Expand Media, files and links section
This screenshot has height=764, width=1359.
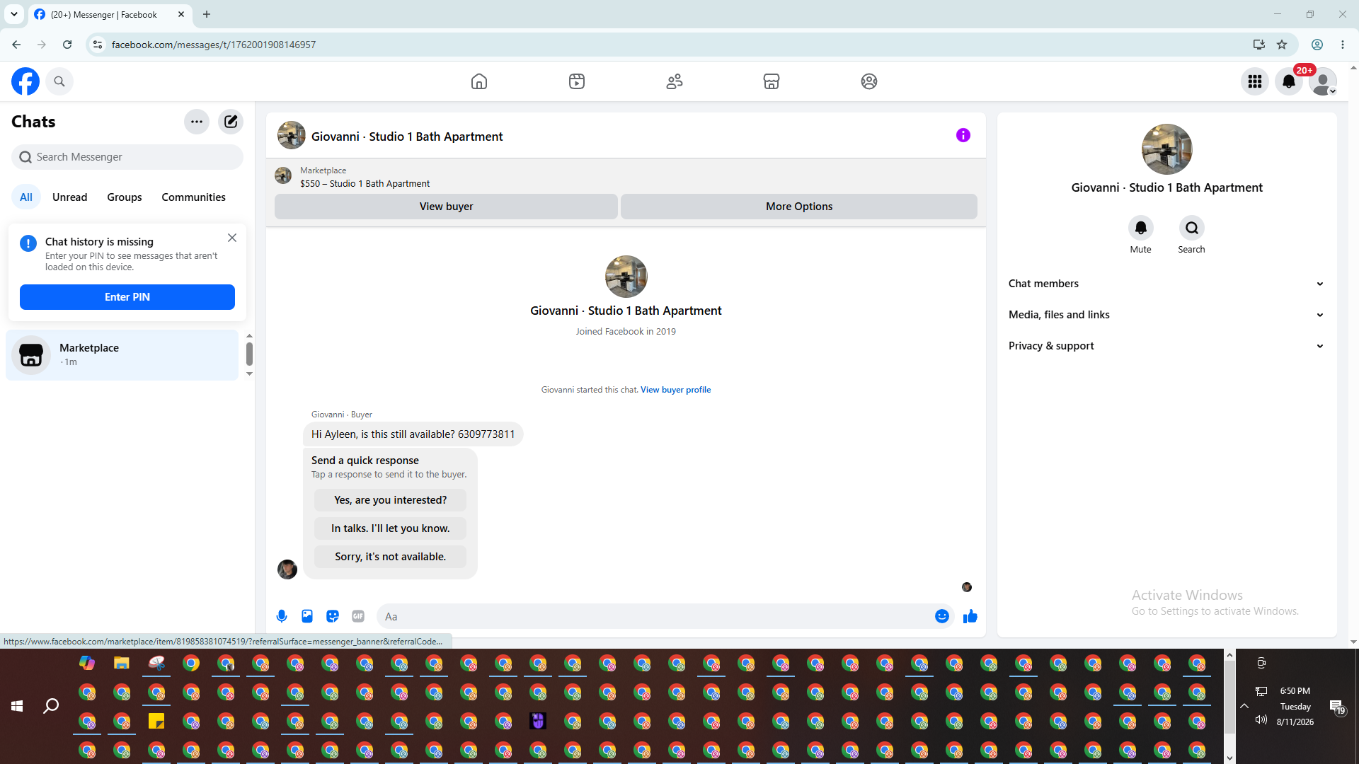click(1166, 315)
